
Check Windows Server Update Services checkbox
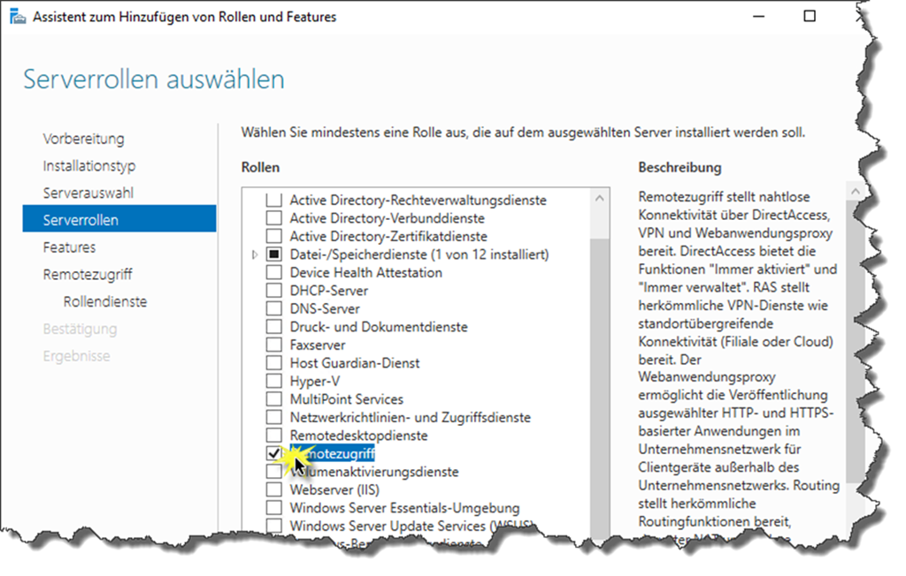(x=274, y=526)
